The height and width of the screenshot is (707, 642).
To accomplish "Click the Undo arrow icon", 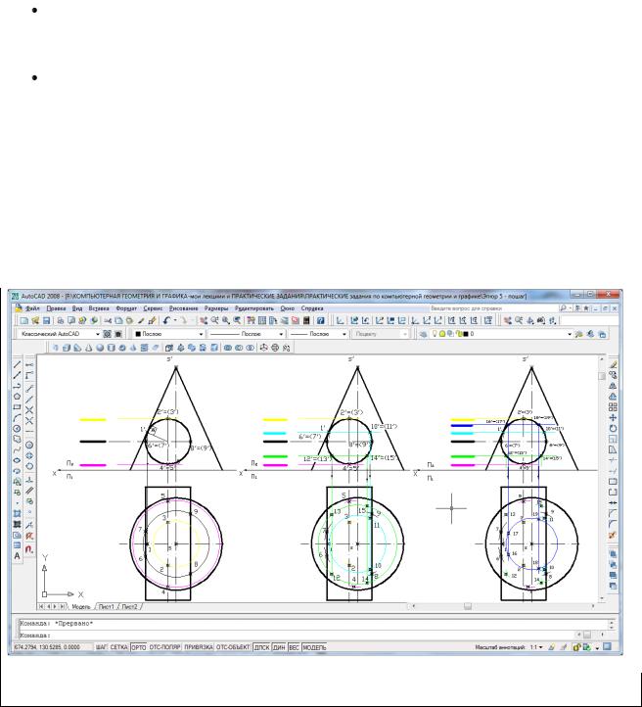I will (x=166, y=320).
